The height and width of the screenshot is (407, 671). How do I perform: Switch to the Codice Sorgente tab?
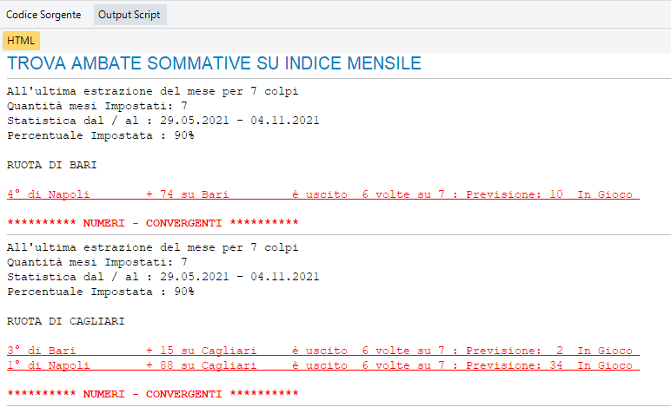[43, 15]
